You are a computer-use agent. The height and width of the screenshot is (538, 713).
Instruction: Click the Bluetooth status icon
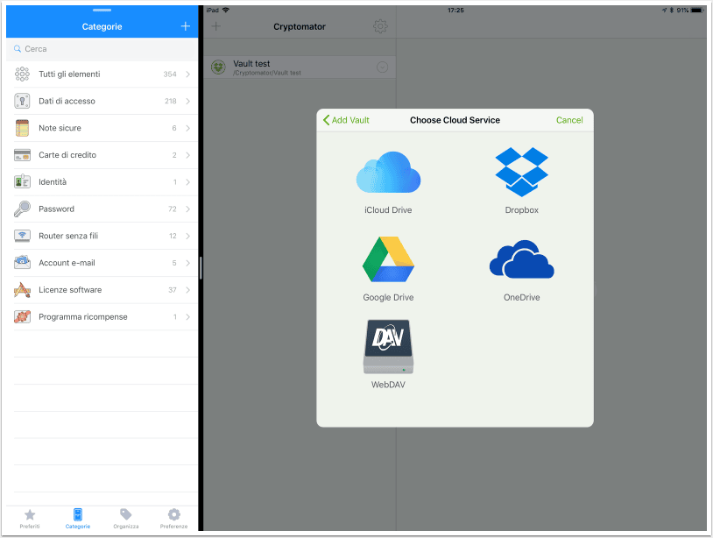(671, 10)
